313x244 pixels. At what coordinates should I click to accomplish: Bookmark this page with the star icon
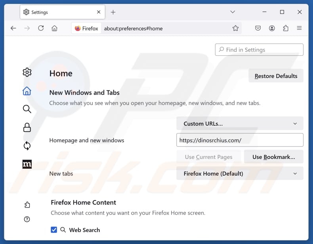(236, 28)
